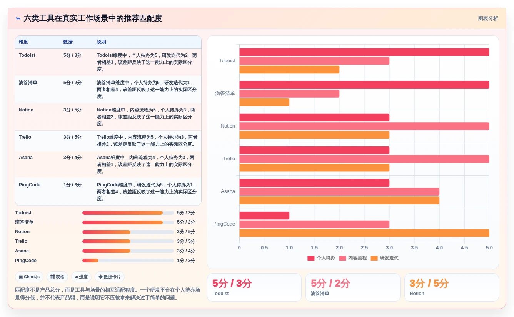The image size is (514, 317).
Task: Select the Chart.js tag chip
Action: point(29,277)
